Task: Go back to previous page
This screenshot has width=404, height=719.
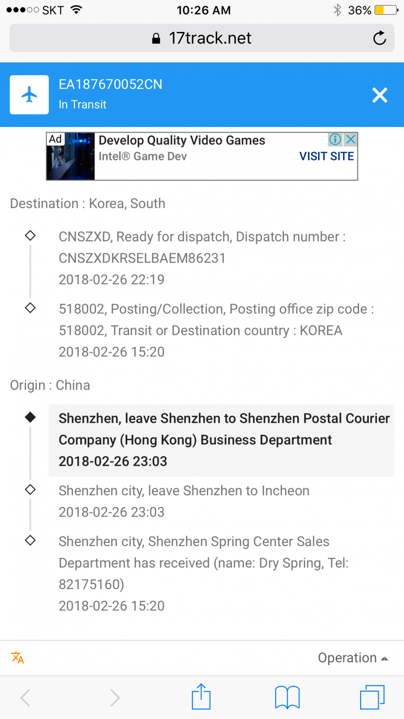Action: tap(25, 697)
